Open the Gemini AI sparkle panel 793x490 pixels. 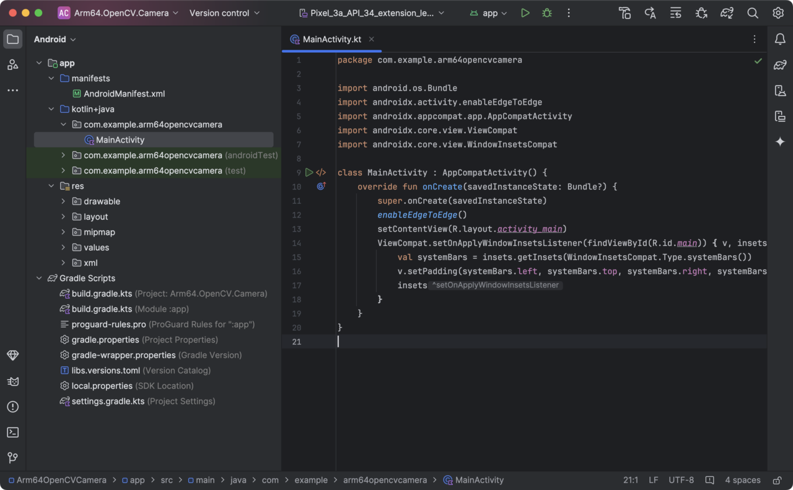tap(780, 142)
